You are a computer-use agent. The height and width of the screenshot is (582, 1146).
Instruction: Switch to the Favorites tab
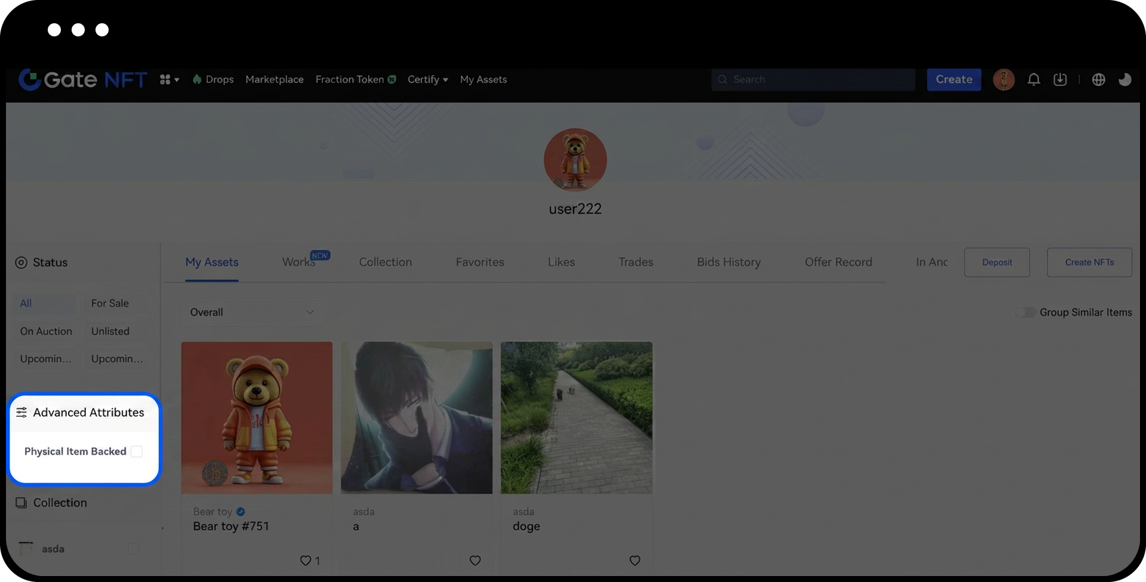click(480, 262)
